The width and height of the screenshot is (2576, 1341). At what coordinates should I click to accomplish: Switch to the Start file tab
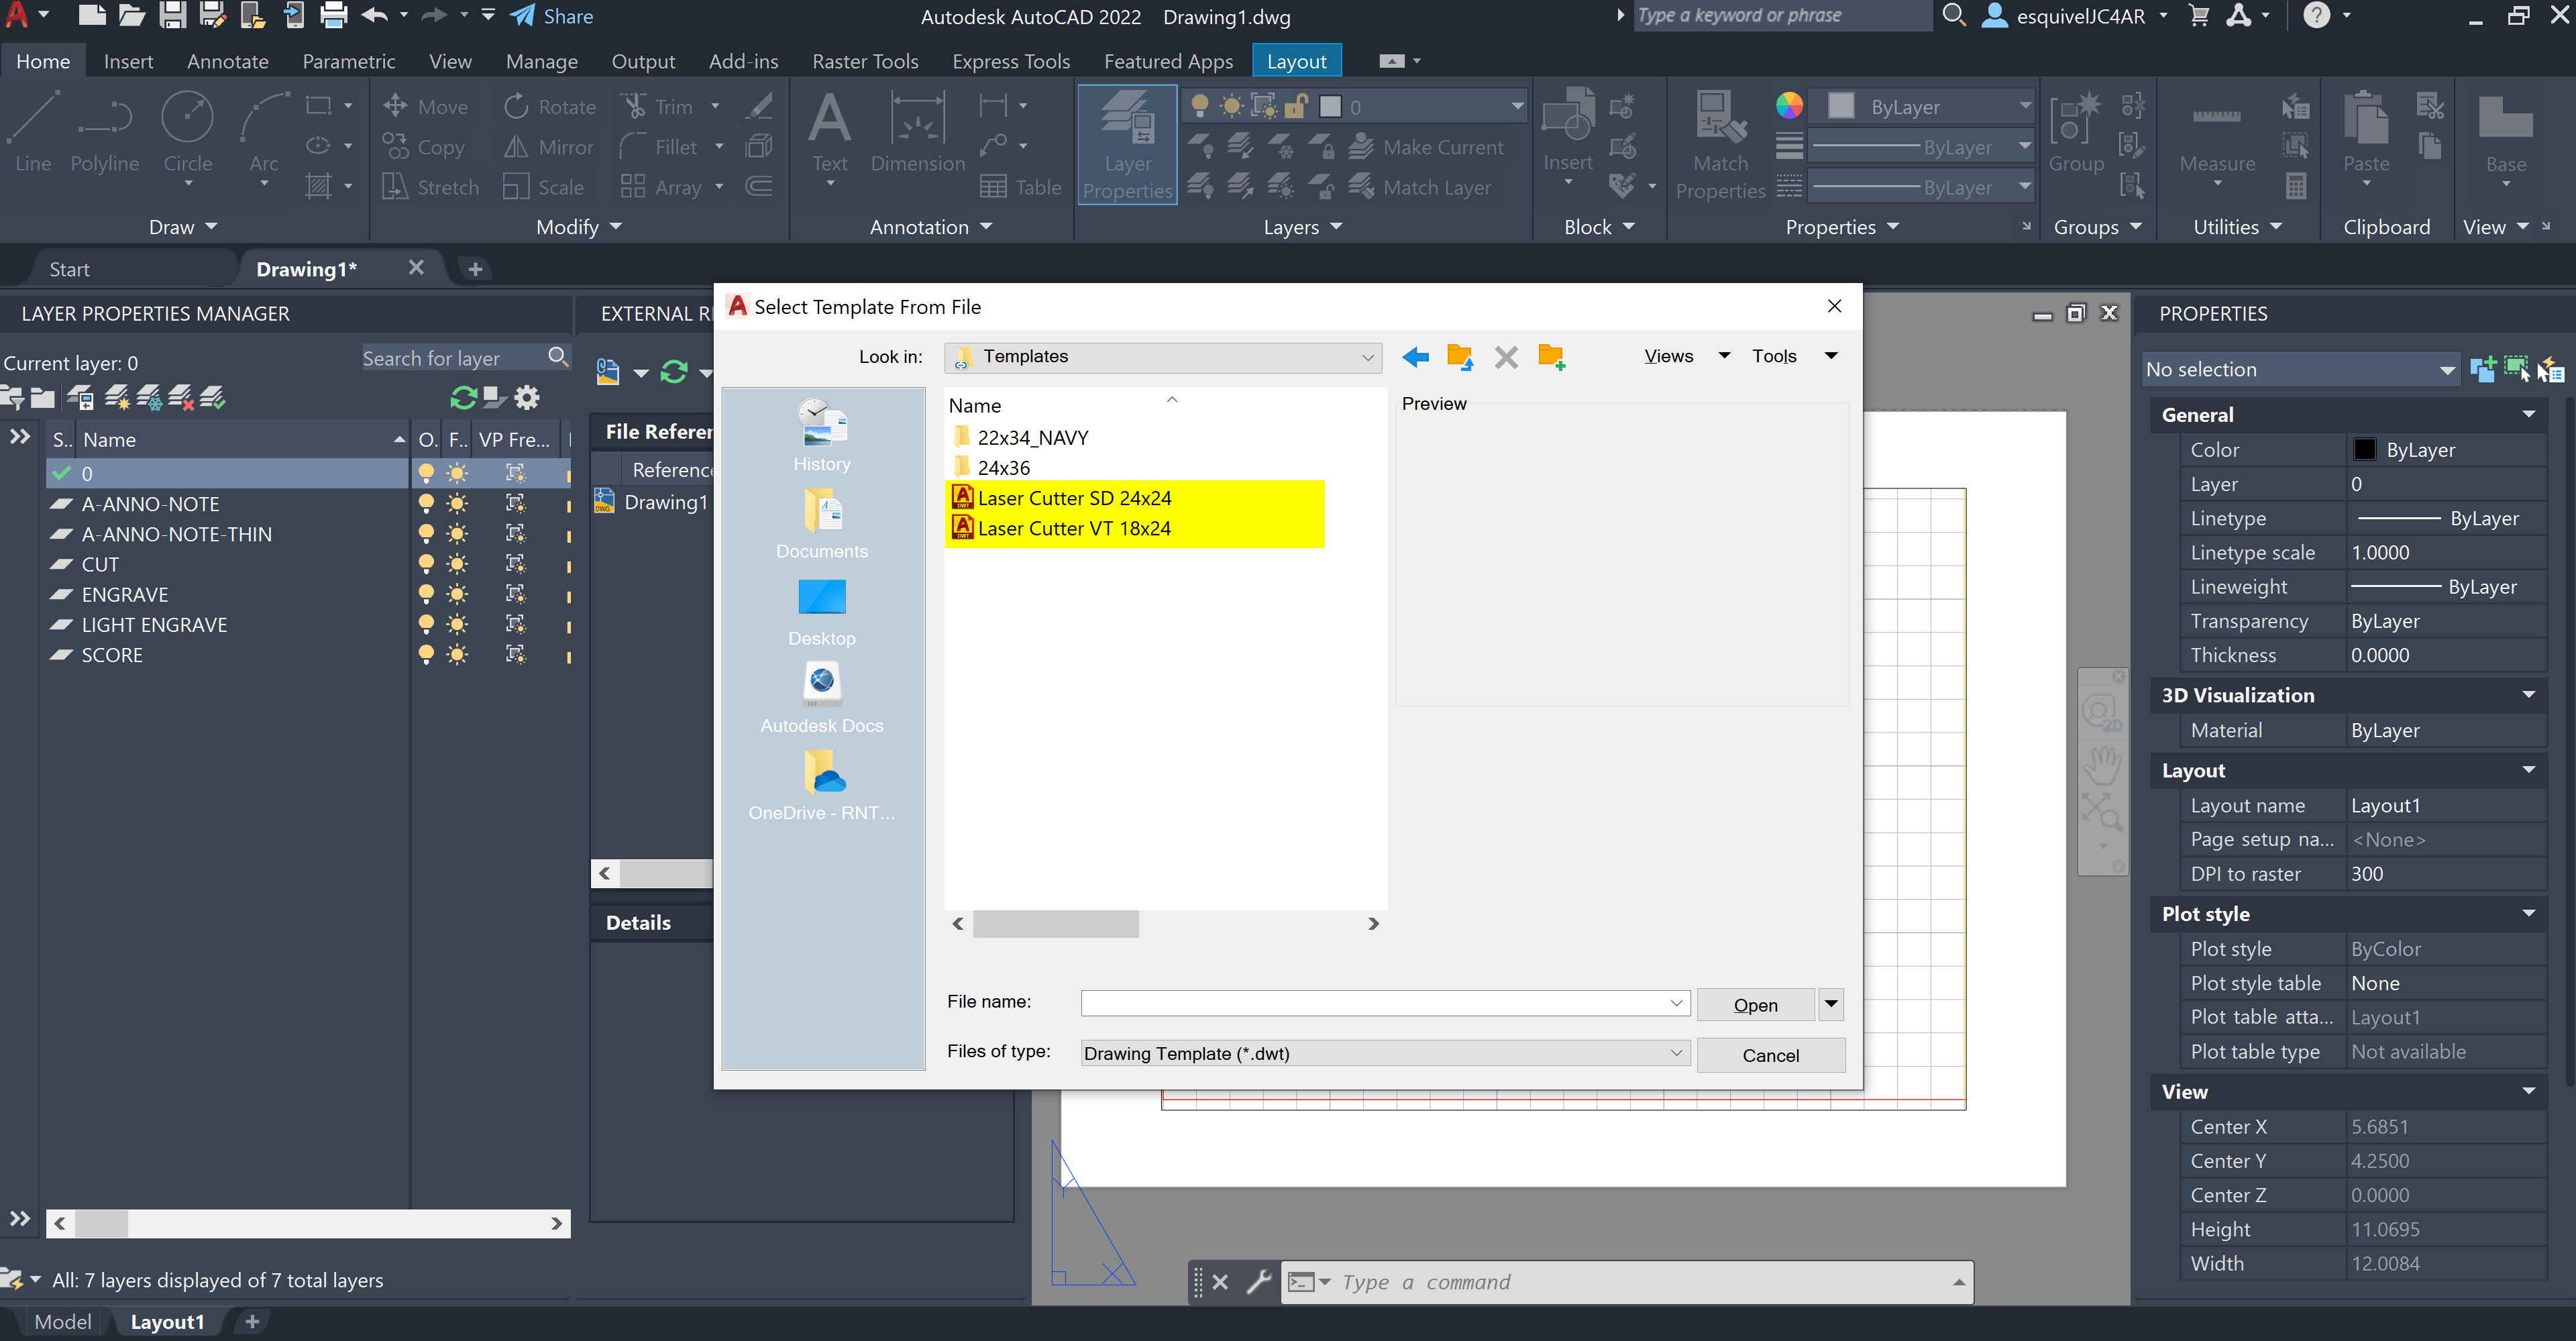coord(69,269)
